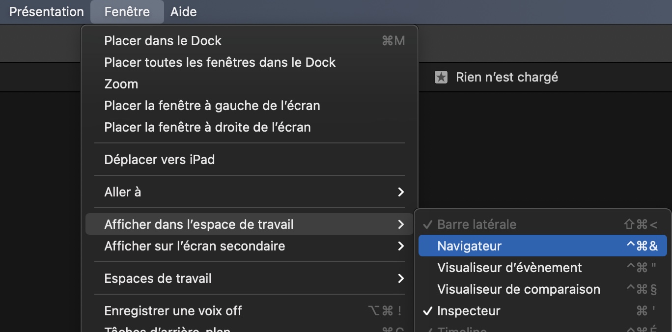672x332 pixels.
Task: Open the Aide menu
Action: pos(183,12)
